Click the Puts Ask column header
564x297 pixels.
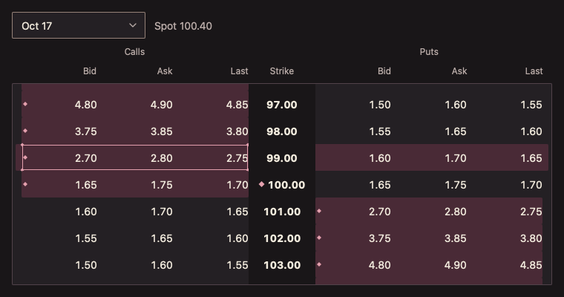click(x=459, y=71)
